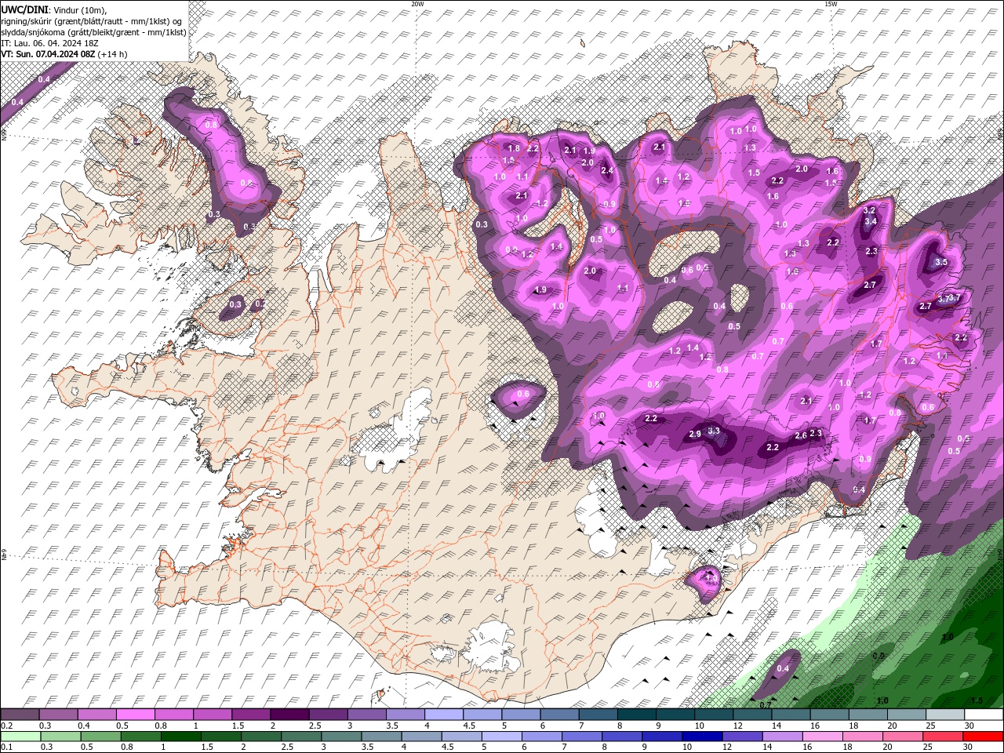Pick upper legend swatch between 20 and 25
This screenshot has height=753, width=1004.
(x=906, y=715)
